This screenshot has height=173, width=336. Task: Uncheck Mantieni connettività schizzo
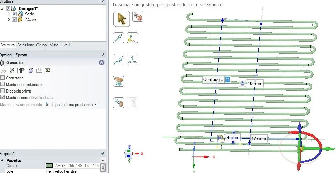3,98
